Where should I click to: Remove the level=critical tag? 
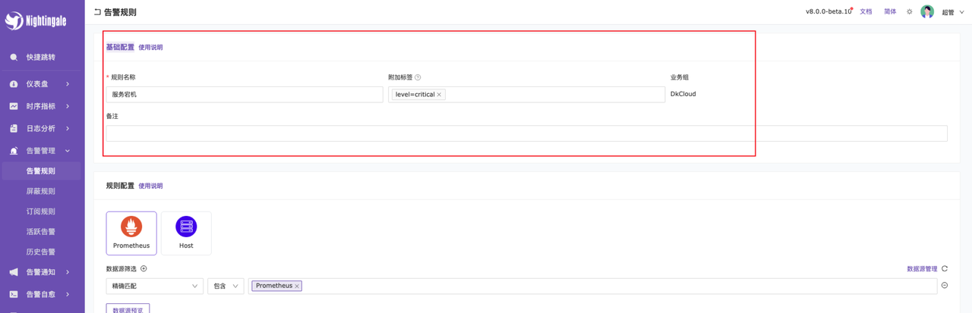coord(439,95)
